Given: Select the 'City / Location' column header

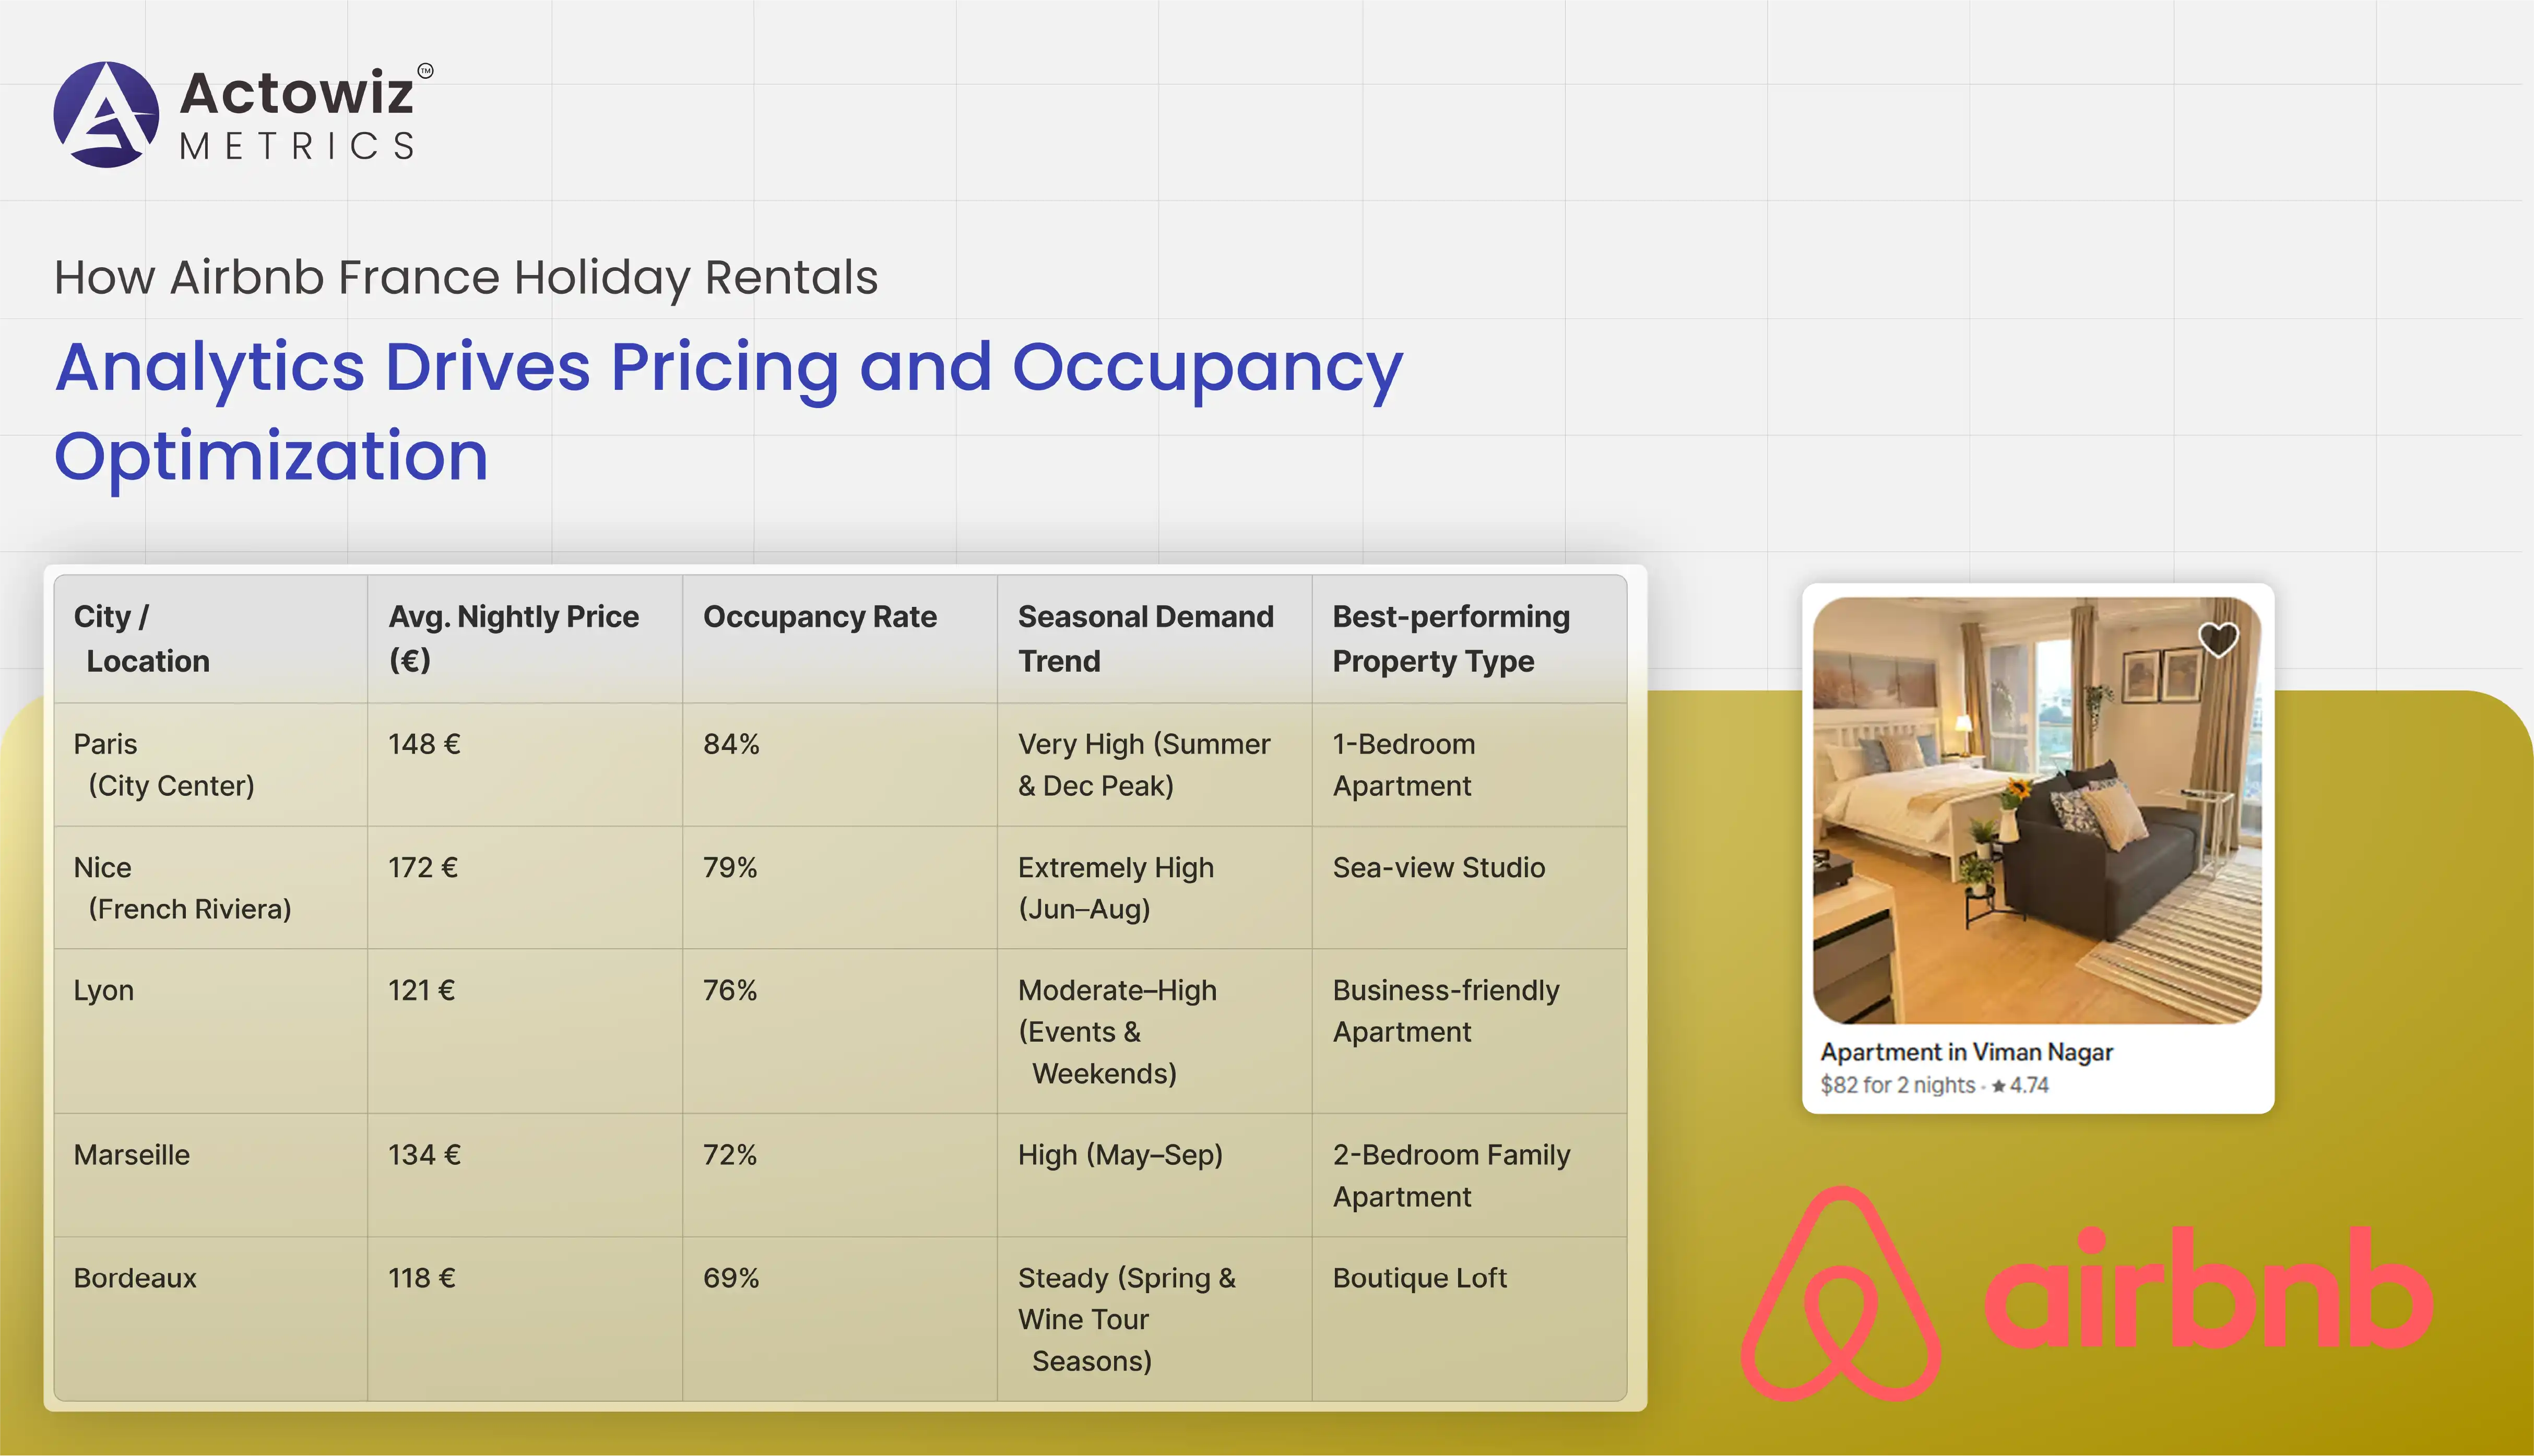Looking at the screenshot, I should click(x=141, y=638).
